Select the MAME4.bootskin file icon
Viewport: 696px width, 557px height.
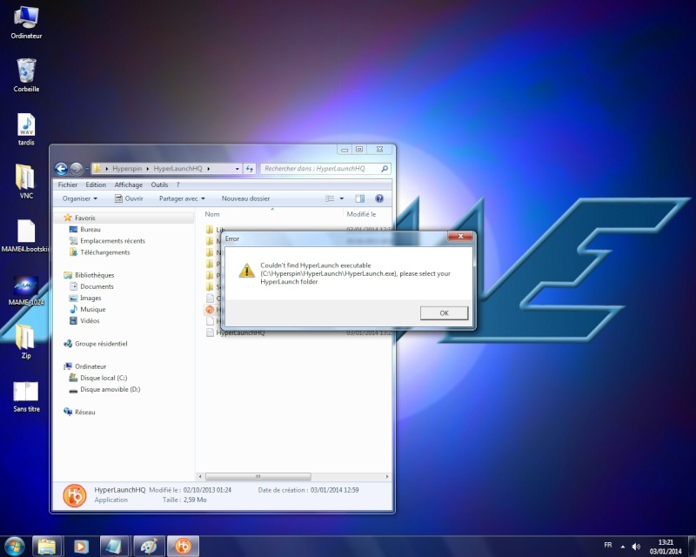[x=25, y=236]
